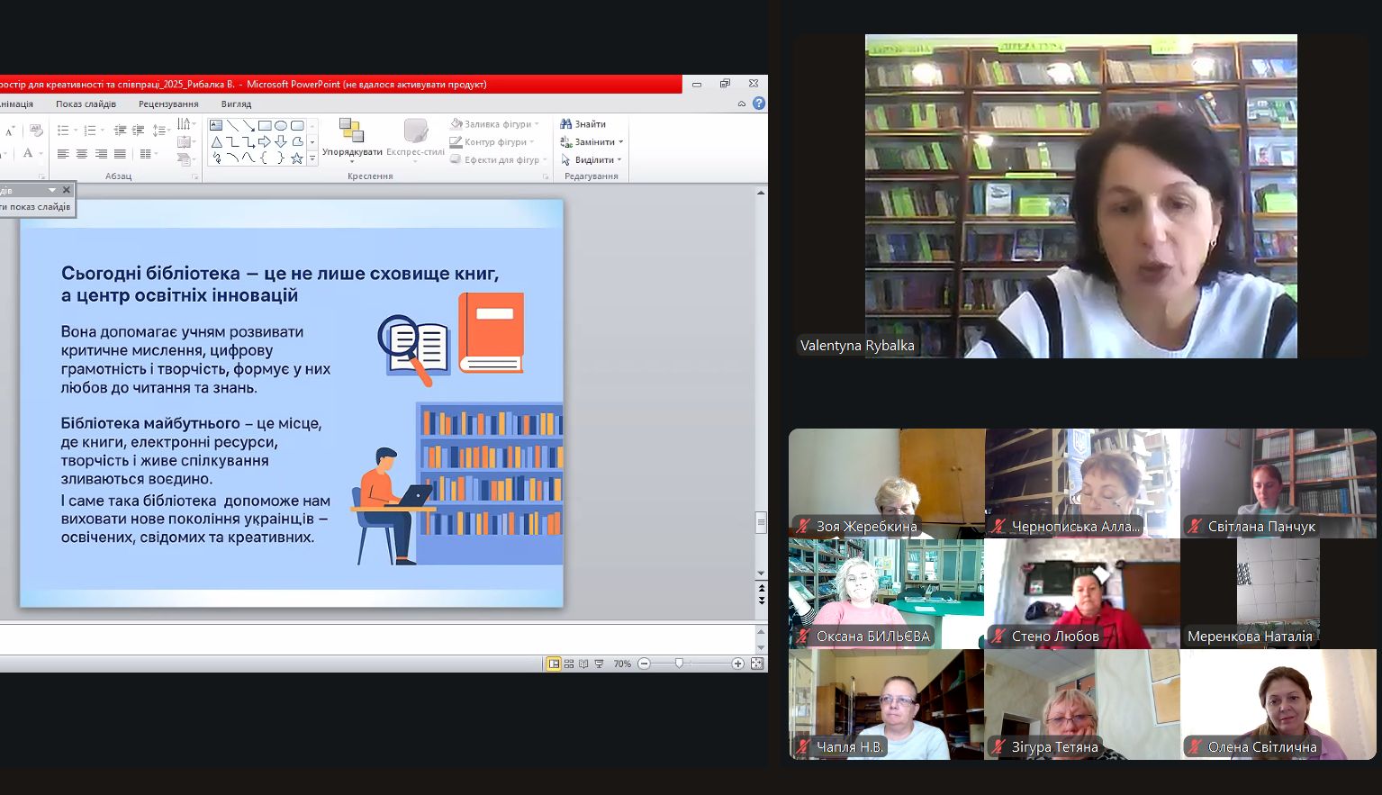This screenshot has height=795, width=1382.
Task: Open the Рецензування ribbon tab
Action: (x=168, y=104)
